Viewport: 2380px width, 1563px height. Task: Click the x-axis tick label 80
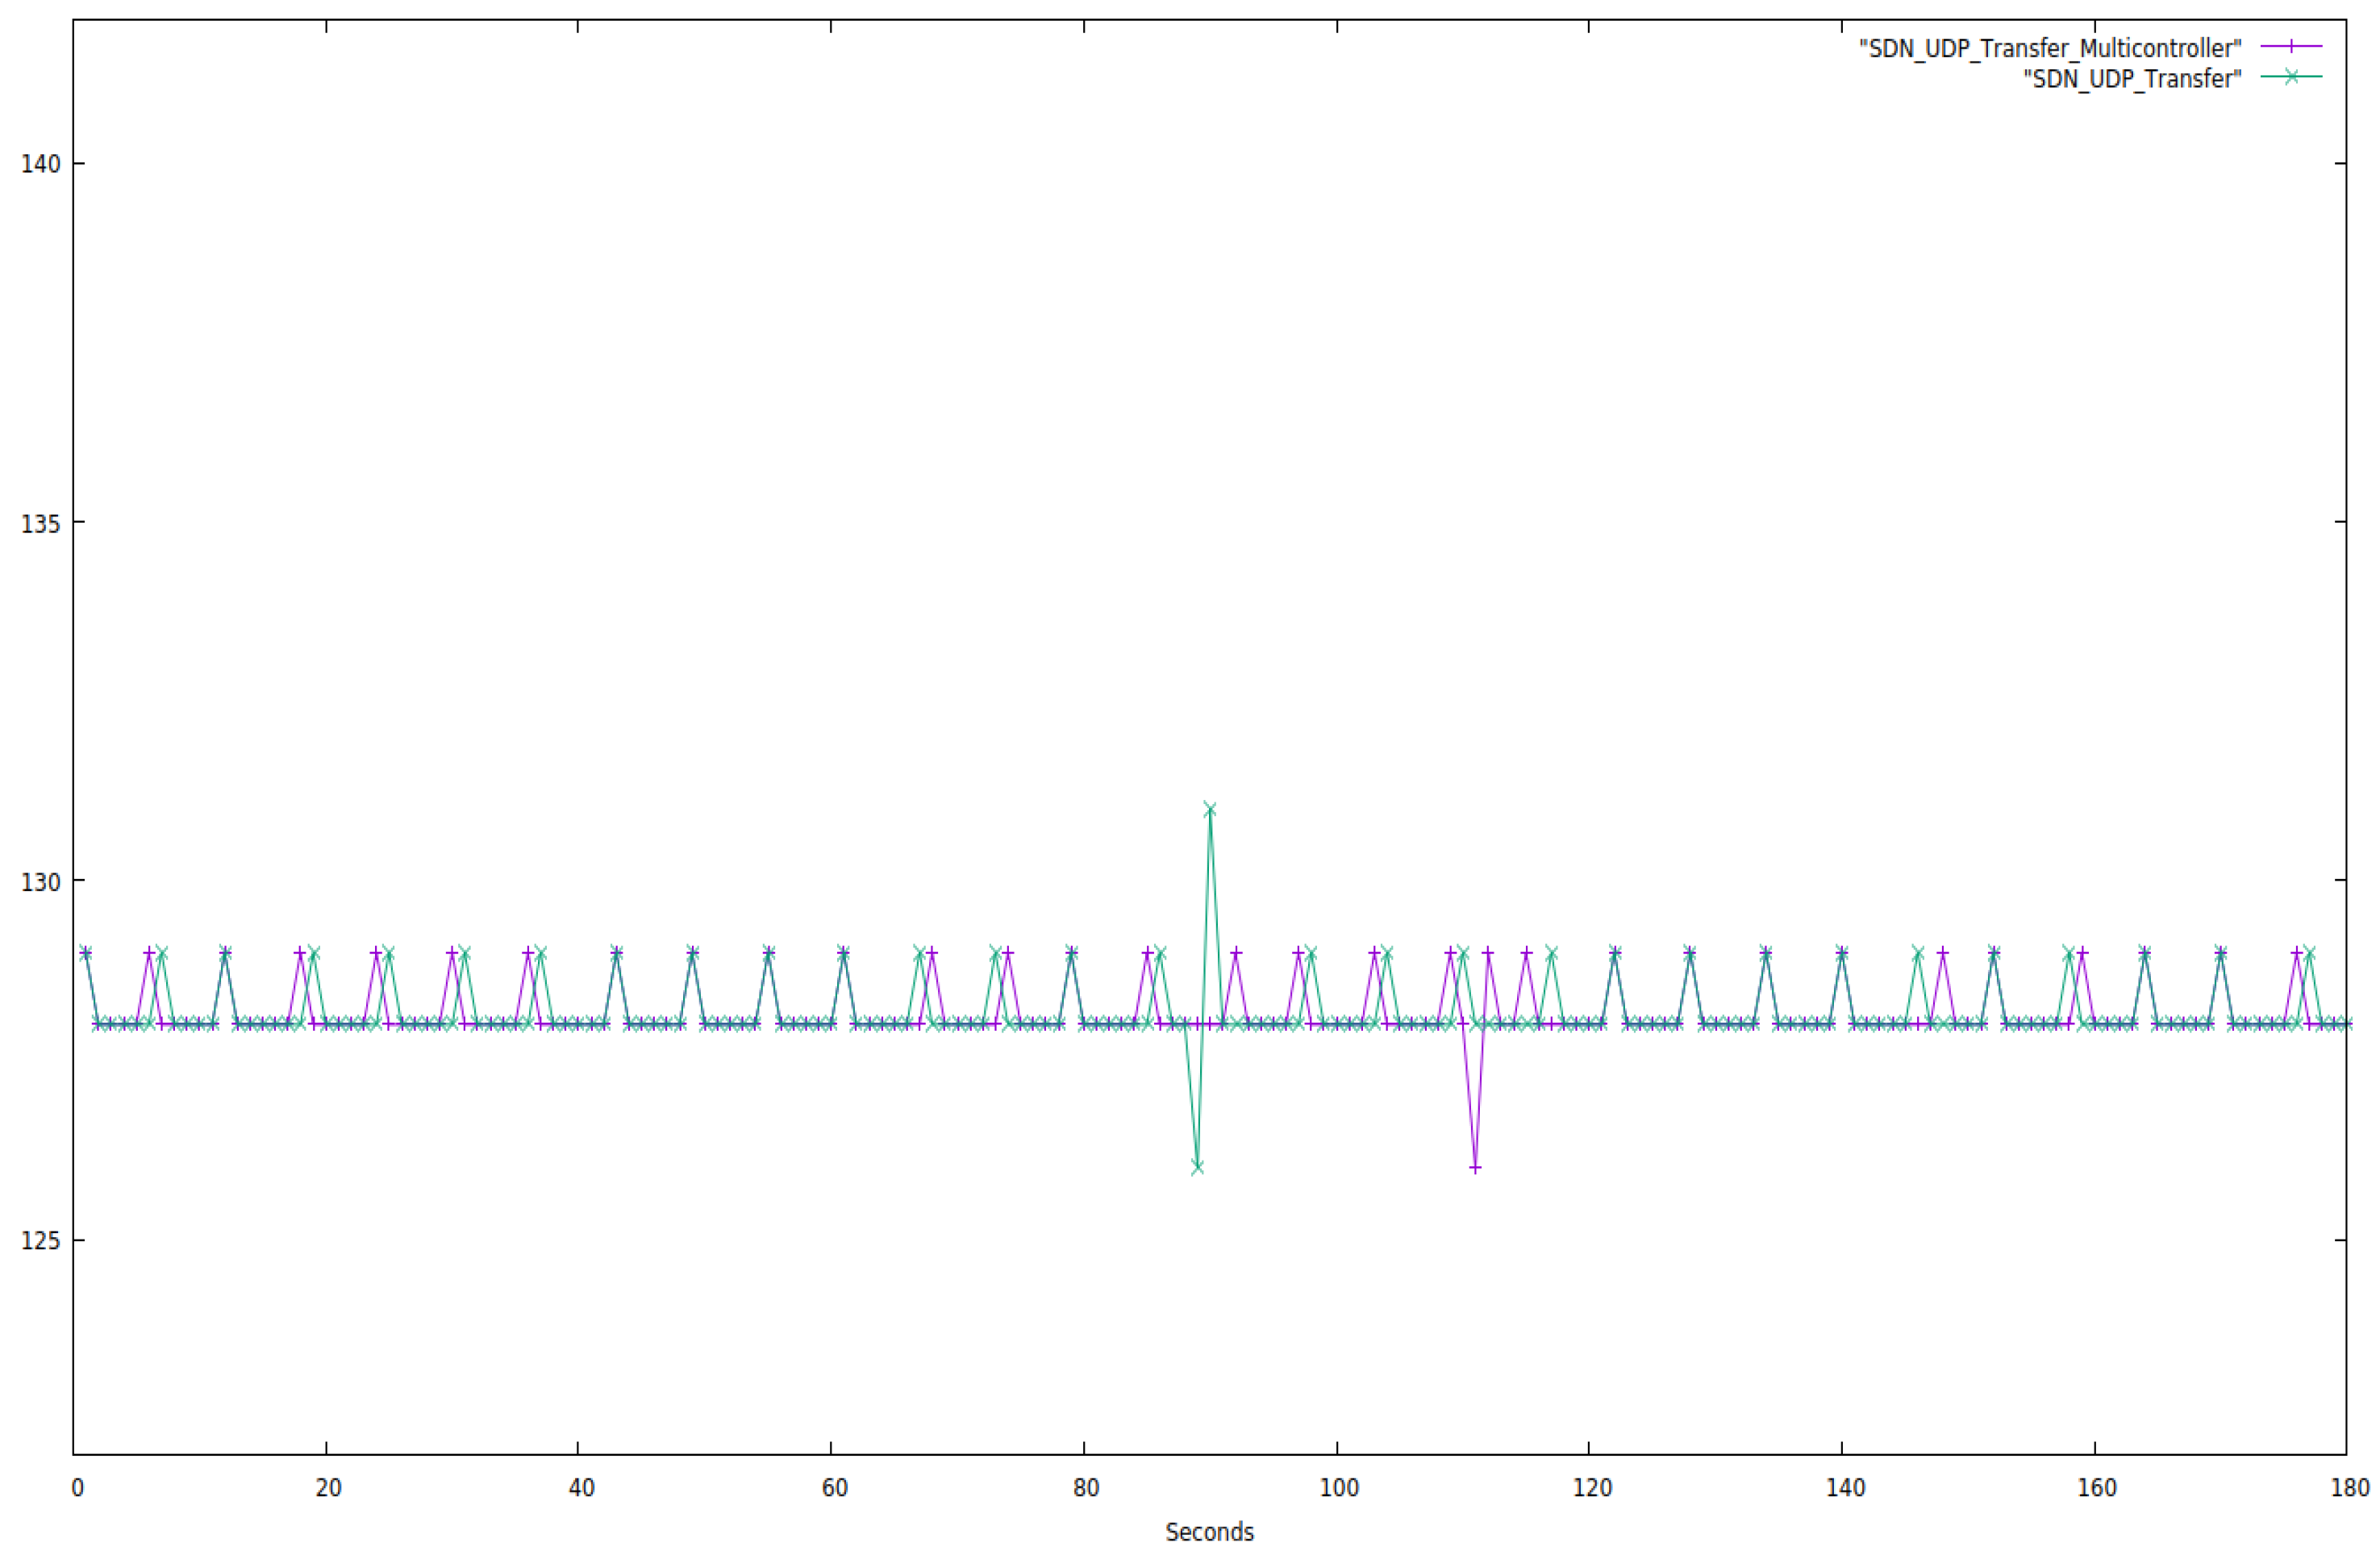1086,1488
